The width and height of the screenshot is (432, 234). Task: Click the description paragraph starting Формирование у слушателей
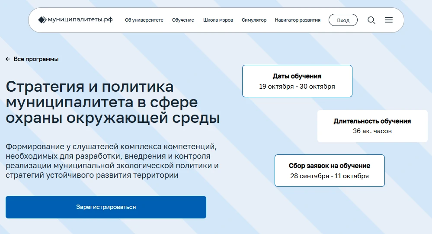(112, 160)
